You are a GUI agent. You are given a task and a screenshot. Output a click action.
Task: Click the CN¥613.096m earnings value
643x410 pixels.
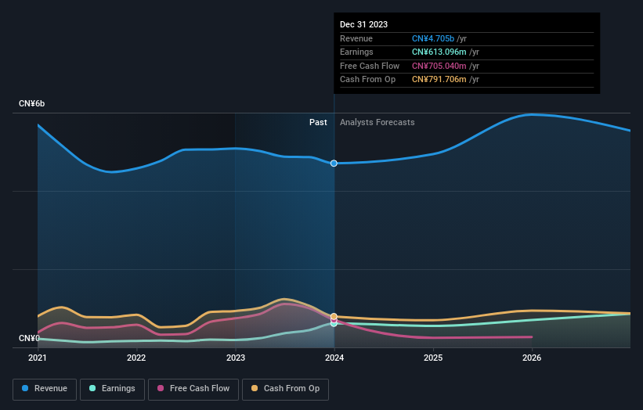coord(439,52)
